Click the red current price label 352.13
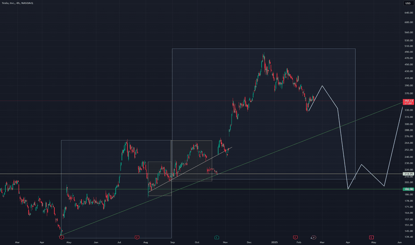The height and width of the screenshot is (245, 415). (x=408, y=102)
